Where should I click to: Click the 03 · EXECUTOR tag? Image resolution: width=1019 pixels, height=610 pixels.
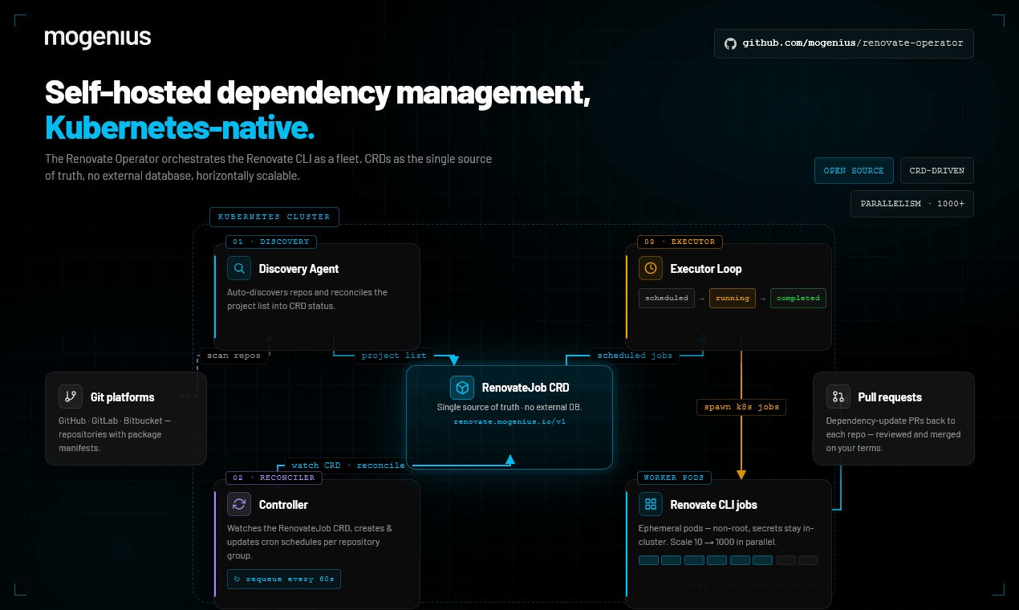(x=680, y=242)
